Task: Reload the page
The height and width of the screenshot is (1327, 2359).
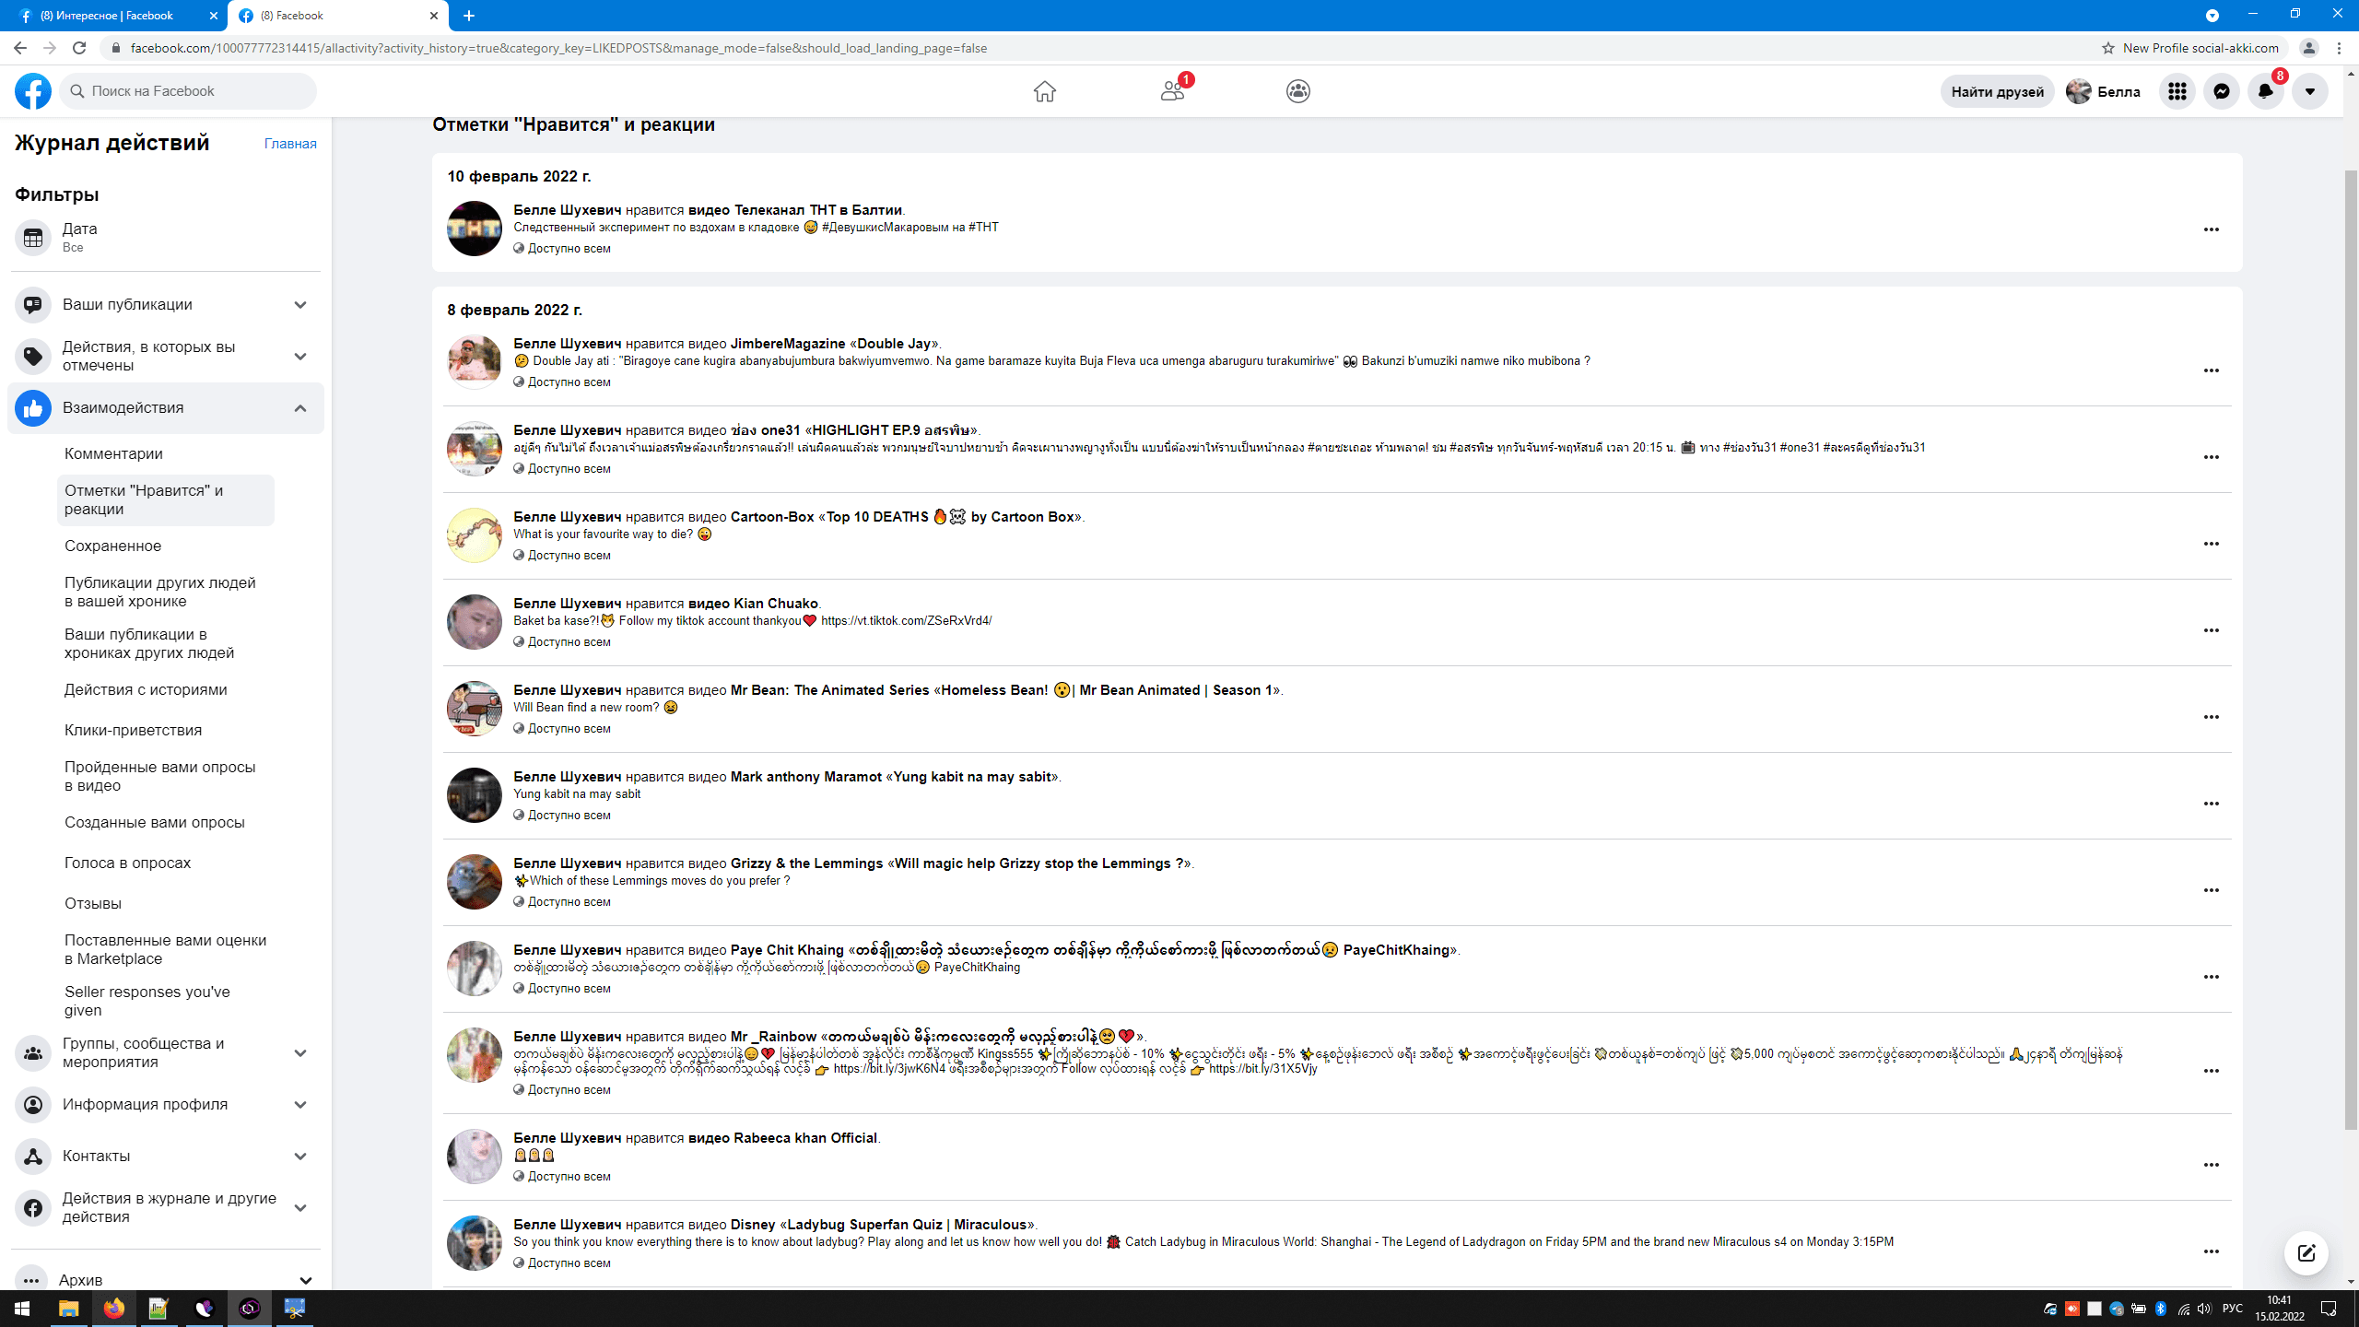Action: click(79, 48)
